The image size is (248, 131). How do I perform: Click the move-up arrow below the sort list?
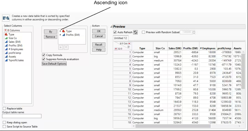[x=61, y=47]
